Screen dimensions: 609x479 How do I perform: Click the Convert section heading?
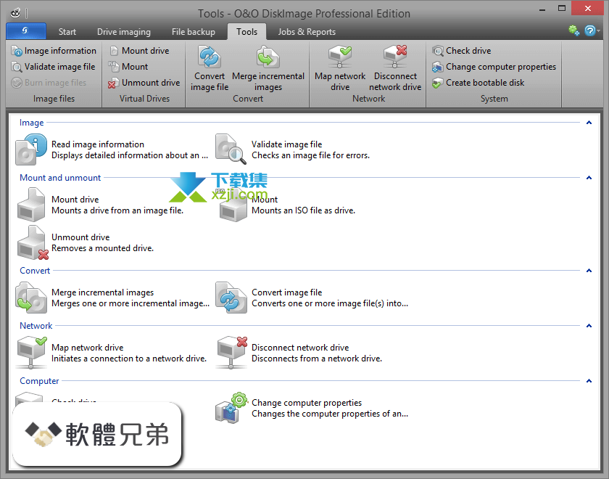coord(35,271)
